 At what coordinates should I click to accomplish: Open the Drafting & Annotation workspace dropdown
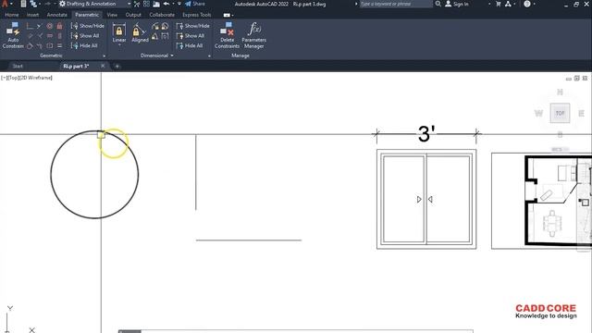[94, 4]
